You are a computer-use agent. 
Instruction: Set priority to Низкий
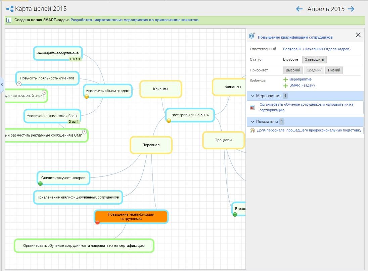click(x=334, y=70)
